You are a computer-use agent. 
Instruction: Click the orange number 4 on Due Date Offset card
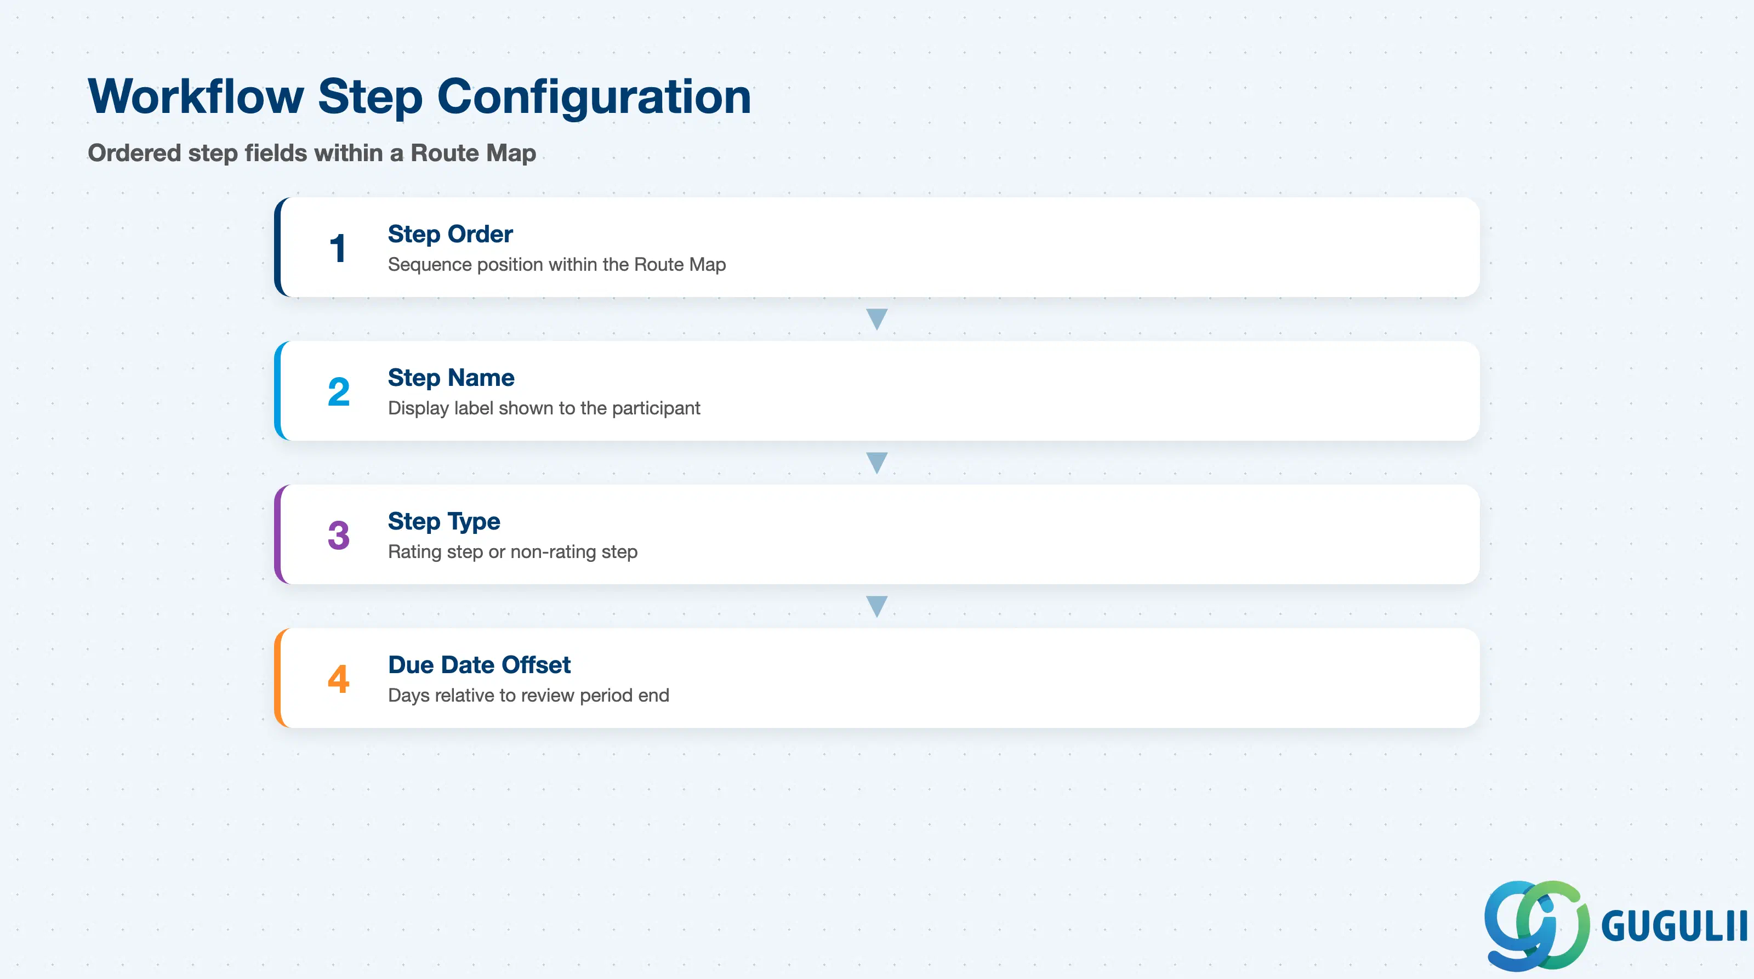338,679
